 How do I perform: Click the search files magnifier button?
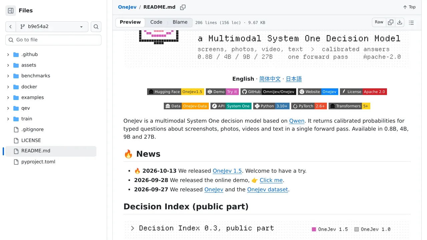96,27
